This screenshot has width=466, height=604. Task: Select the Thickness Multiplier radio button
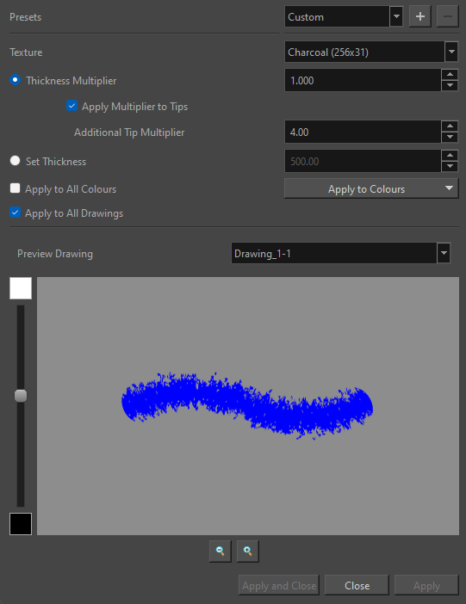tap(15, 80)
